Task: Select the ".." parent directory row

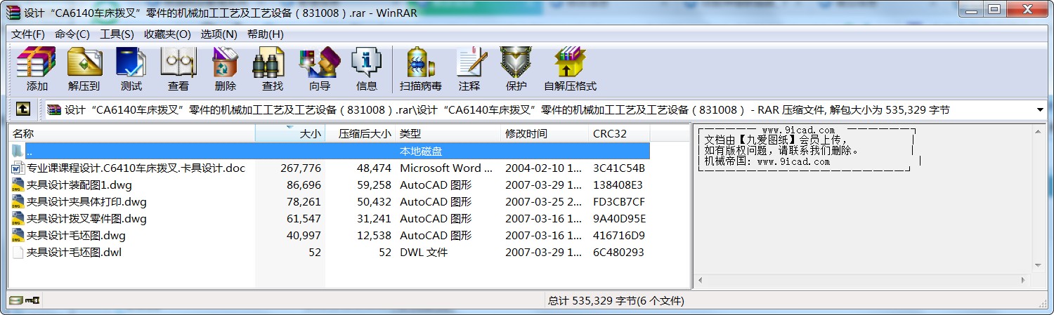Action: tap(330, 152)
